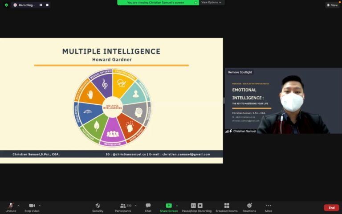Expand share options arrow beside Share Screen
Image resolution: width=342 pixels, height=214 pixels.
(177, 206)
